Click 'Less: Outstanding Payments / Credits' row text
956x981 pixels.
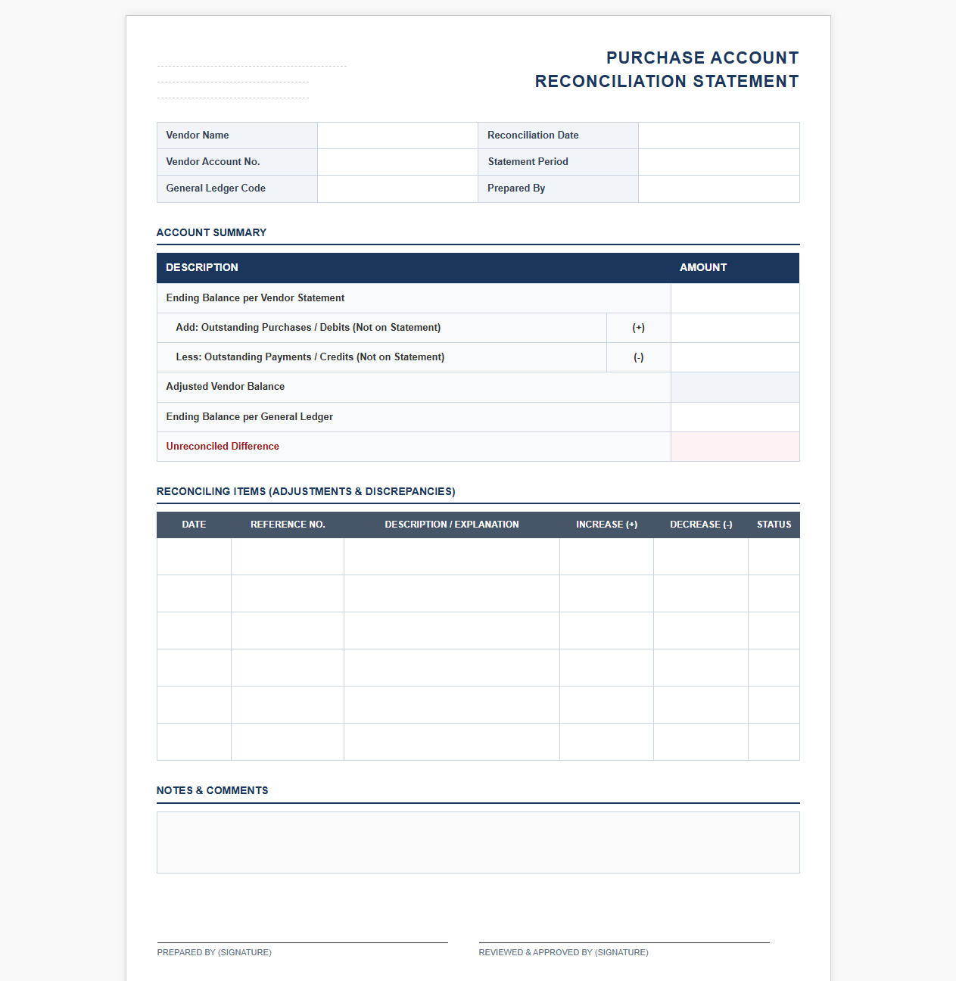coord(310,357)
